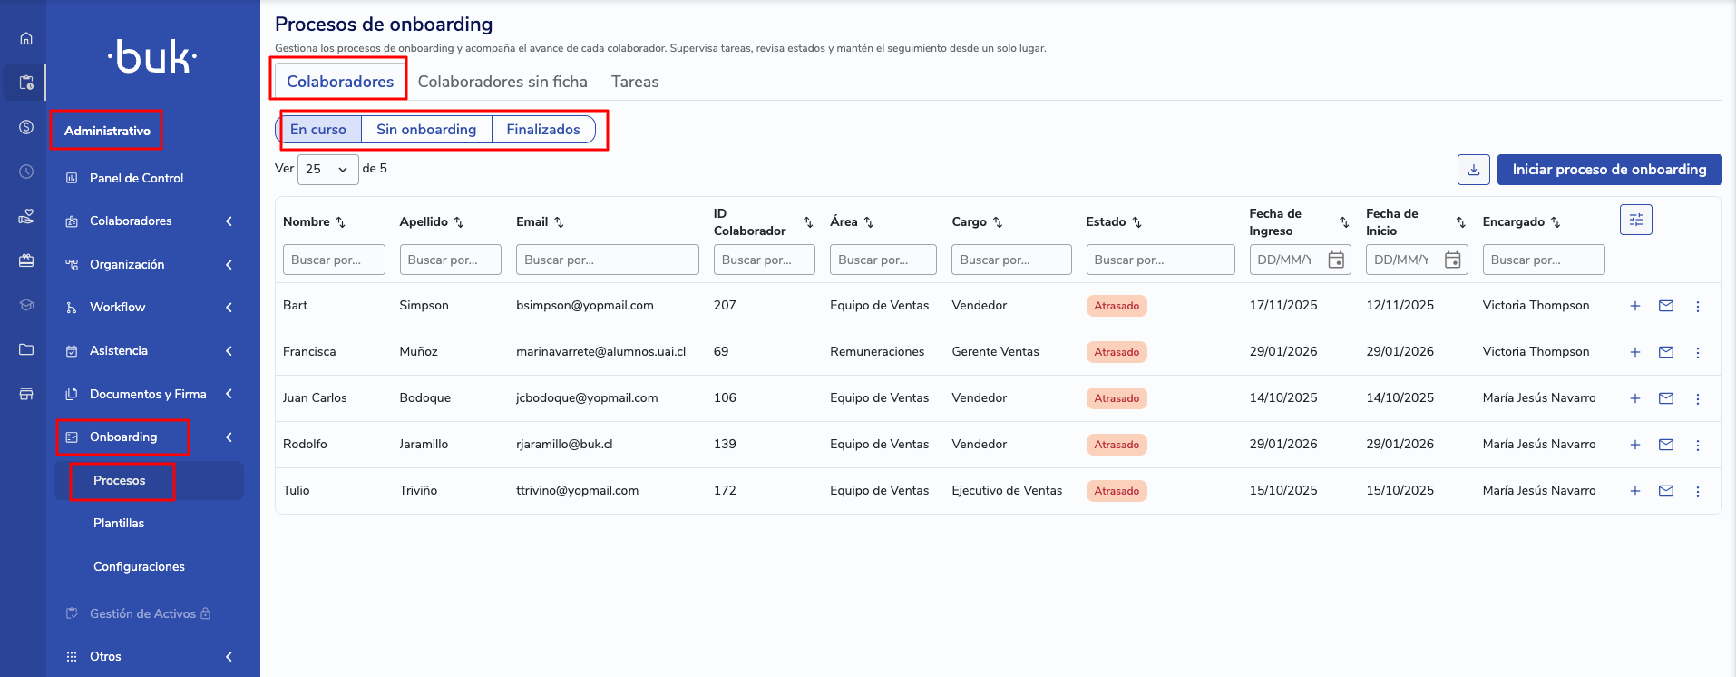The height and width of the screenshot is (677, 1736).
Task: Open the rows-per-page dropdown showing 25
Action: coord(327,170)
